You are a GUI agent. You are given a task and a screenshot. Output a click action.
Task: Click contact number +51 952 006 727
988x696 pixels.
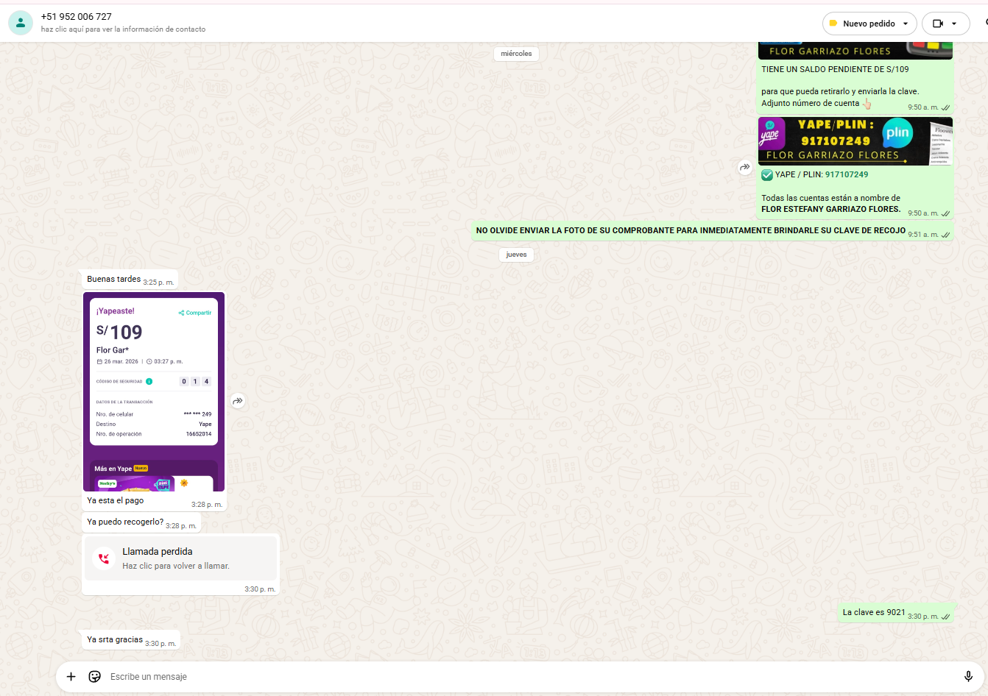pyautogui.click(x=77, y=16)
